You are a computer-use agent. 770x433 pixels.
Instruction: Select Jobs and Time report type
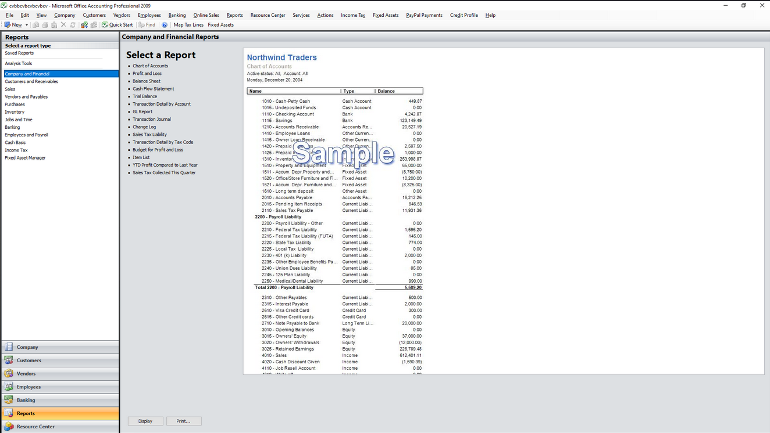point(19,120)
